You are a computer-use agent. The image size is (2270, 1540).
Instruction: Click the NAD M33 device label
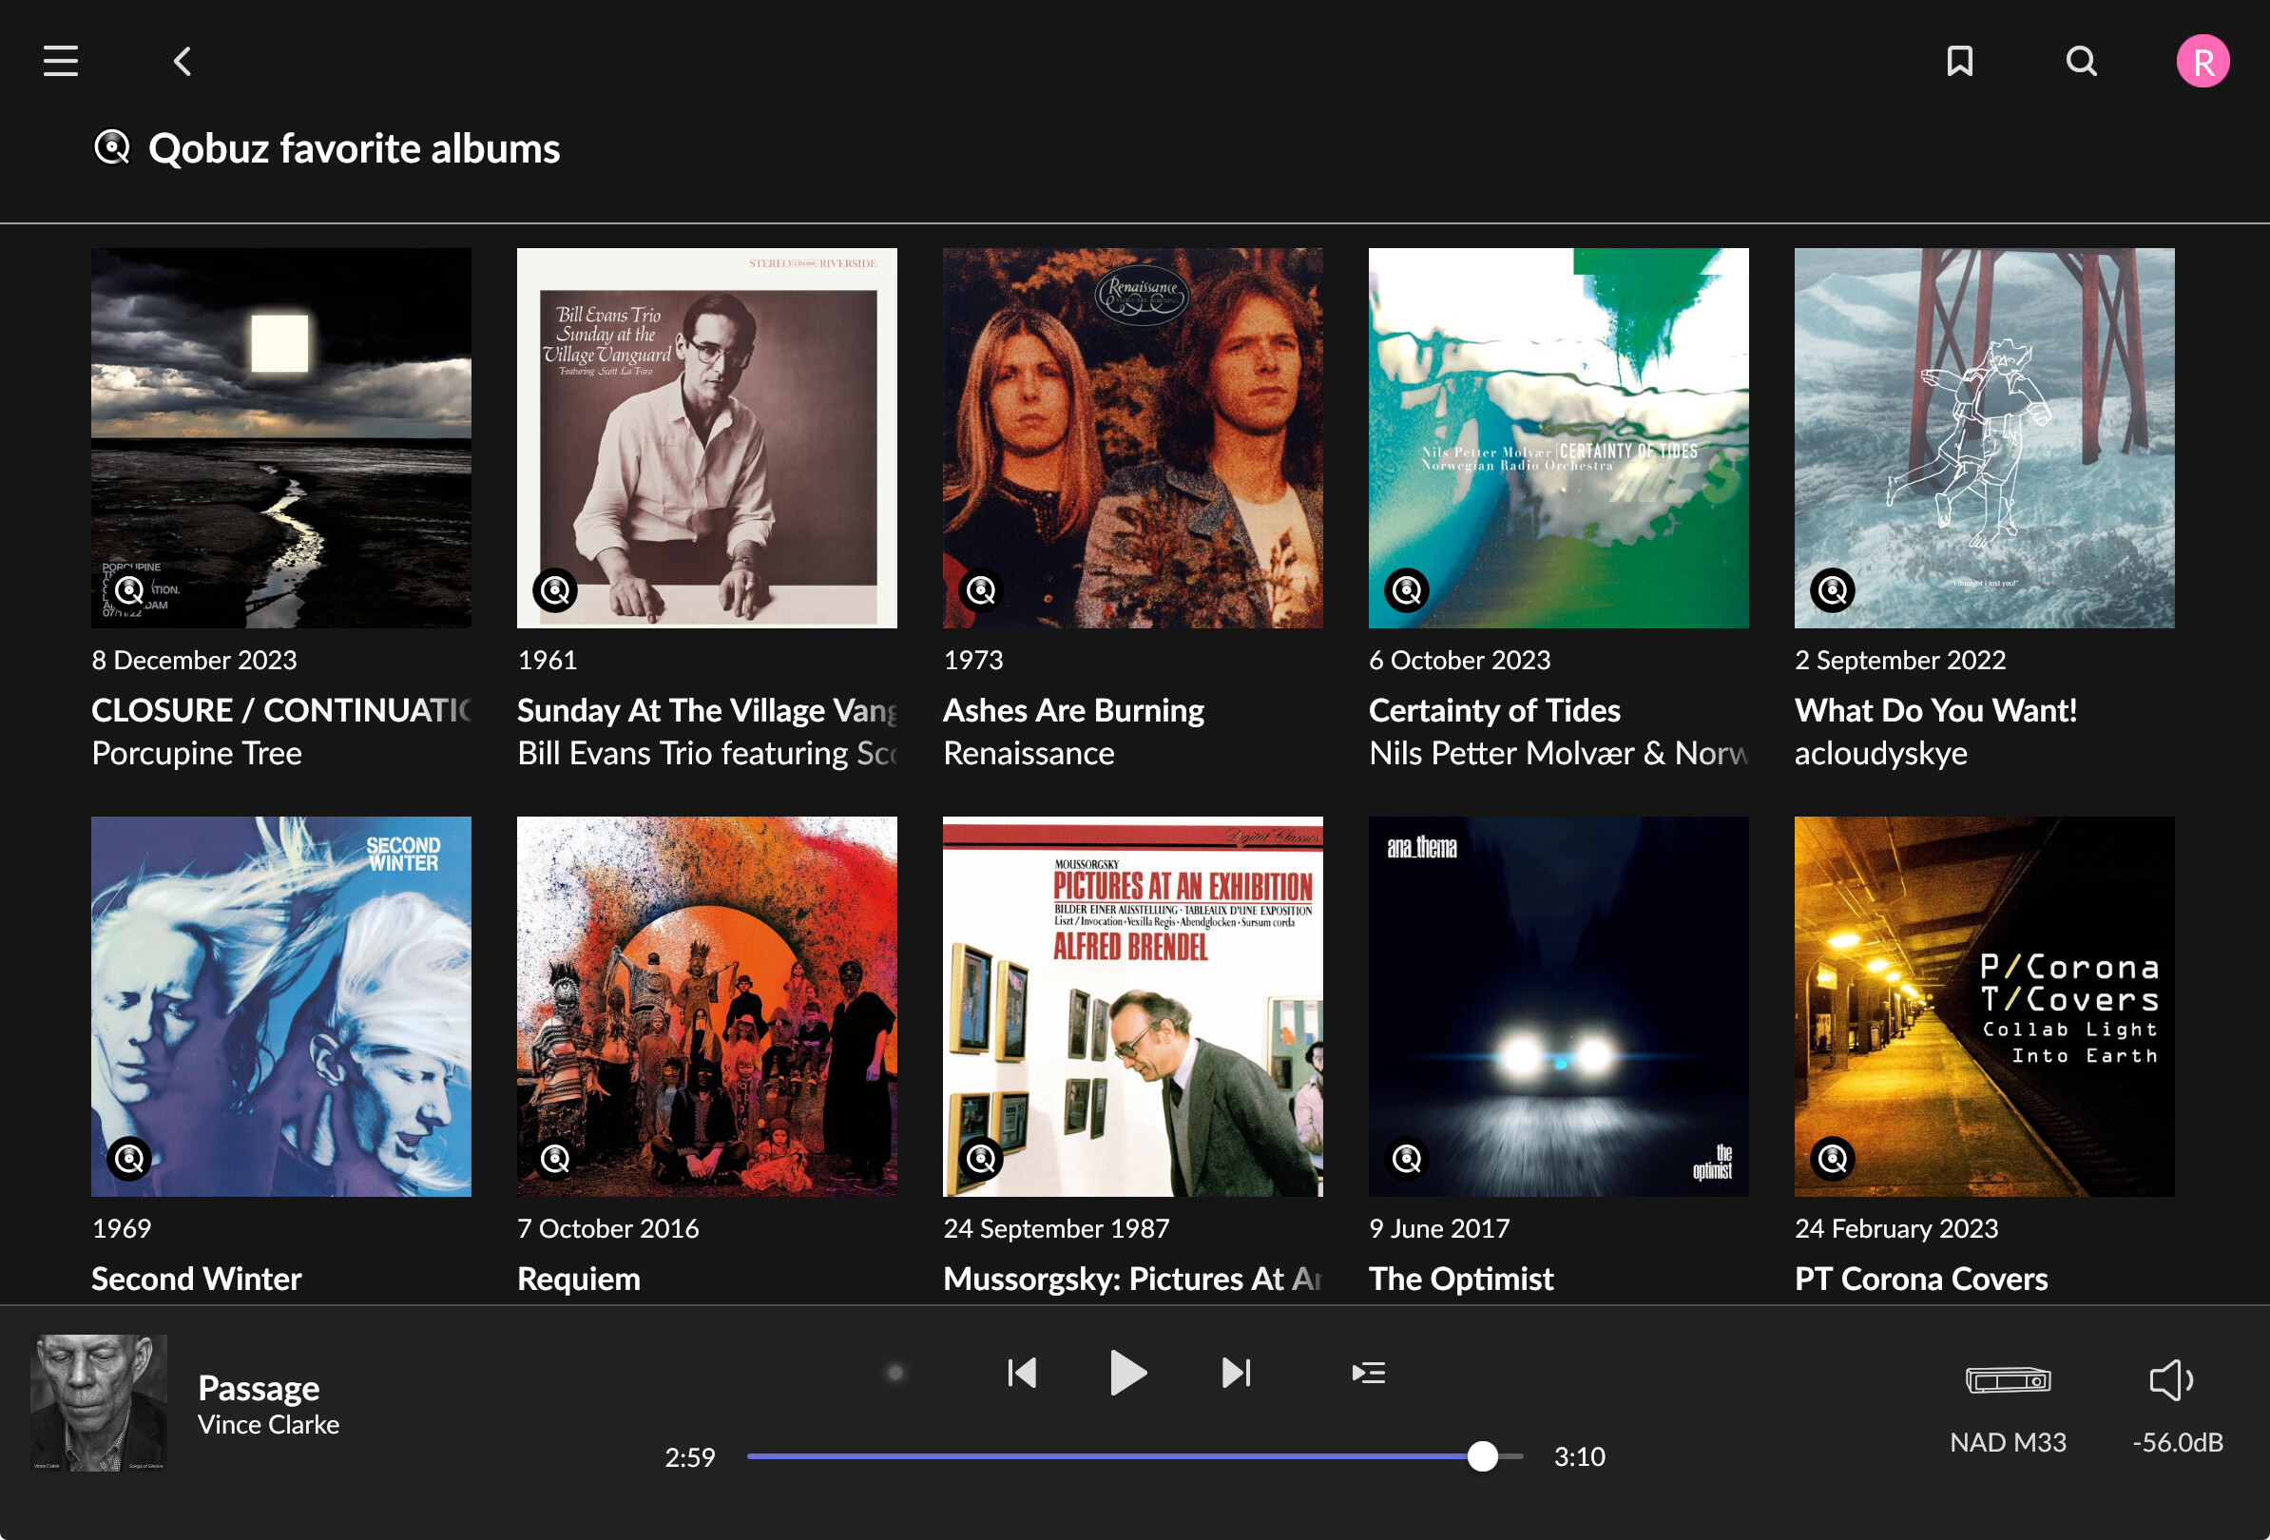pyautogui.click(x=2009, y=1442)
